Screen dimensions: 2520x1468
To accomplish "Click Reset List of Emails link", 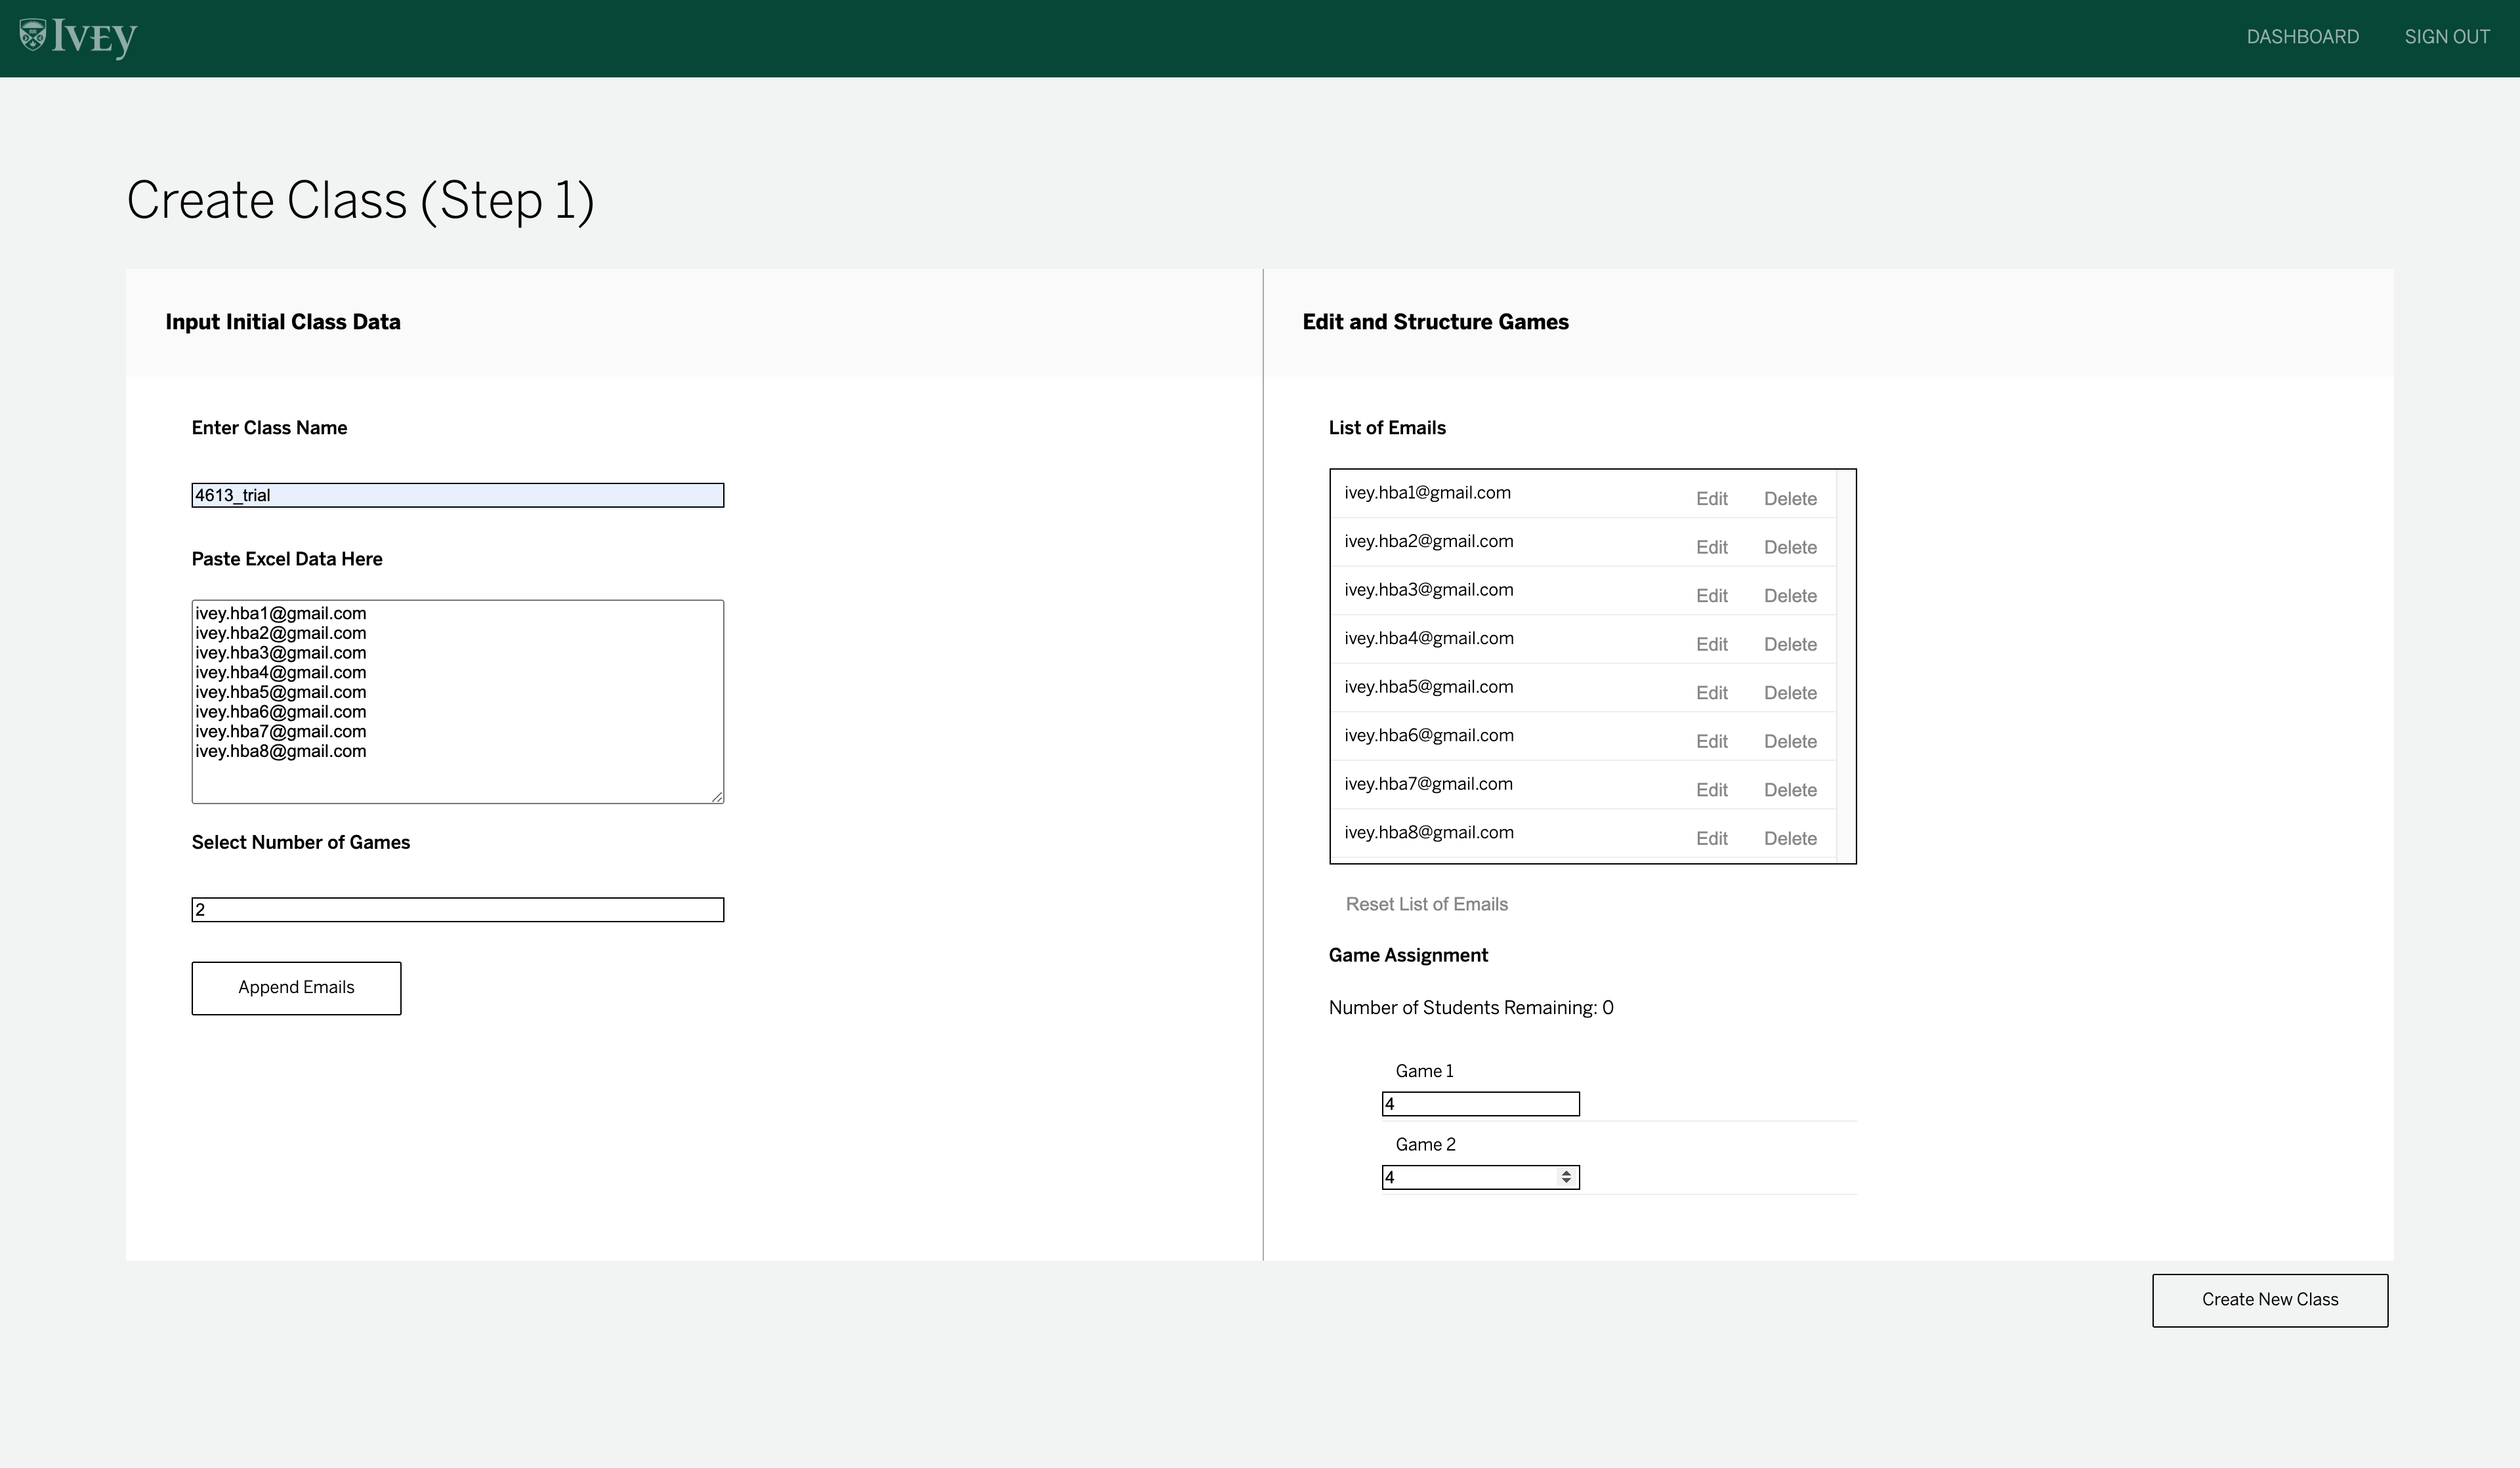I will [1426, 903].
